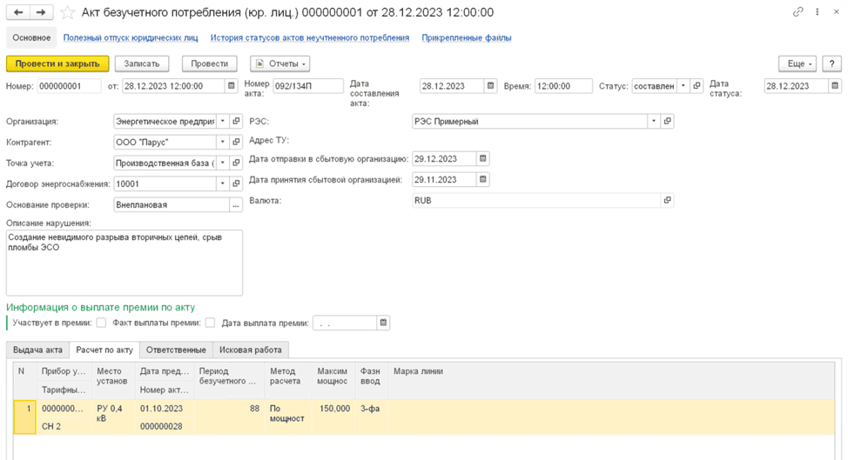This screenshot has height=460, width=848.
Task: Click the Время field 12:00:00
Action: point(563,86)
